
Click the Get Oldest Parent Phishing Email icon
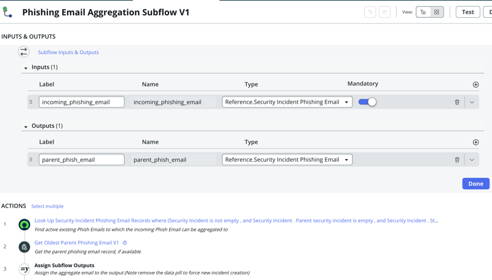tap(24, 247)
